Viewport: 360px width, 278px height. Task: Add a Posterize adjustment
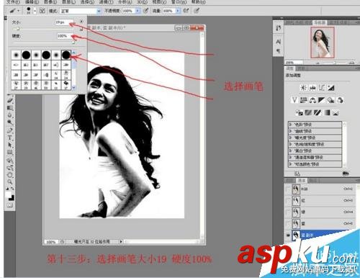pyautogui.click(x=308, y=112)
